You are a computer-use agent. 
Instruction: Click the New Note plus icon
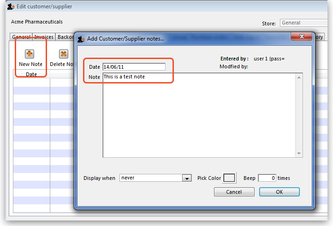pyautogui.click(x=30, y=54)
